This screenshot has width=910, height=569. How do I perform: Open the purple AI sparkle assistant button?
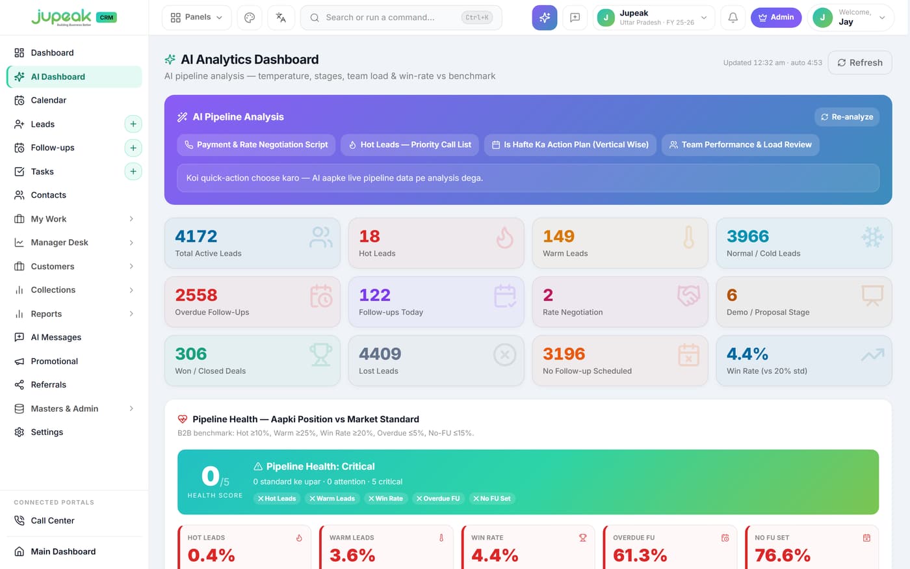coord(545,18)
